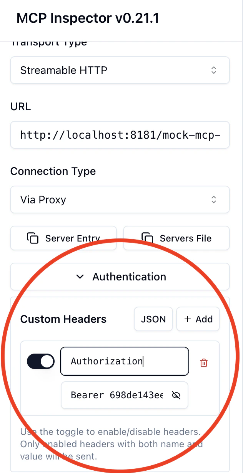The height and width of the screenshot is (473, 243).
Task: Click the chevron arrows in Streamable HTTP dropdown
Action: click(x=214, y=70)
